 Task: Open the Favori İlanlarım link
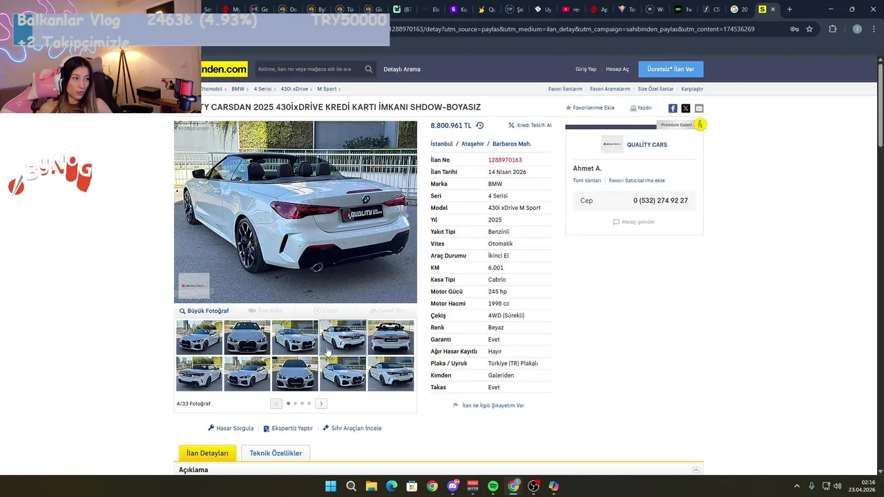[x=565, y=89]
